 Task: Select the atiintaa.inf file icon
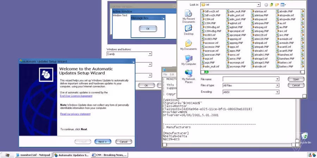pyautogui.click(x=253, y=11)
